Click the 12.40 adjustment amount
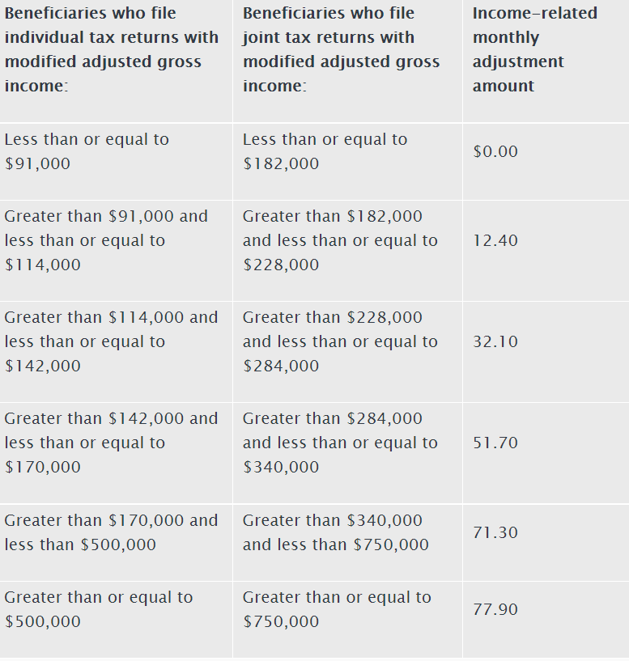 click(495, 240)
